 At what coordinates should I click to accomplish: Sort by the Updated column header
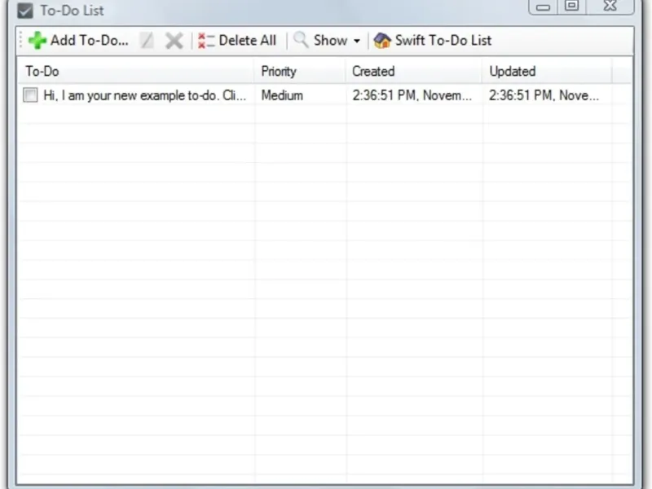tap(546, 71)
